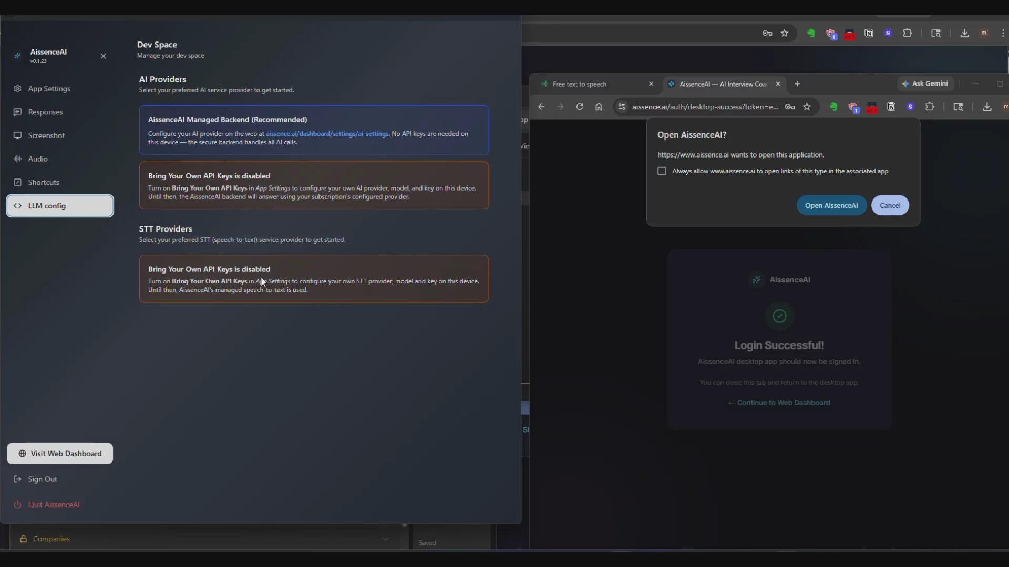Click the AI Providers Bring Your Own API Keys notice
The width and height of the screenshot is (1009, 567).
pos(314,186)
